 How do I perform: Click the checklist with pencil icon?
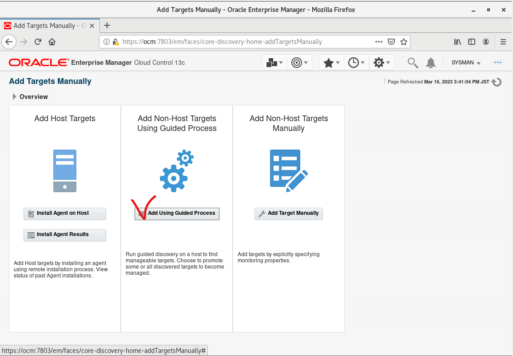[289, 170]
